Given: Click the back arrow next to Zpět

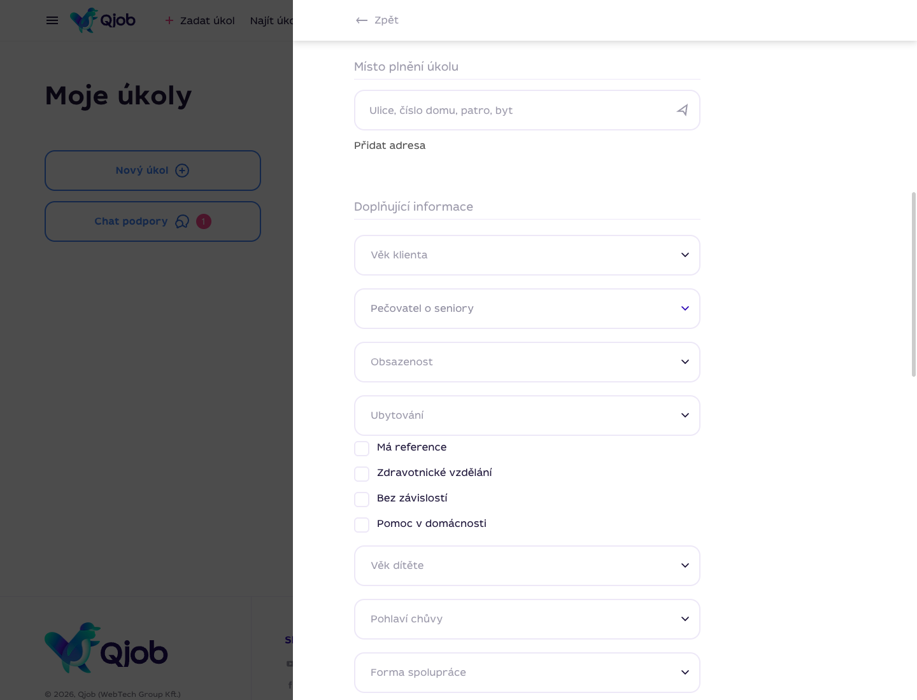Looking at the screenshot, I should click(x=362, y=20).
